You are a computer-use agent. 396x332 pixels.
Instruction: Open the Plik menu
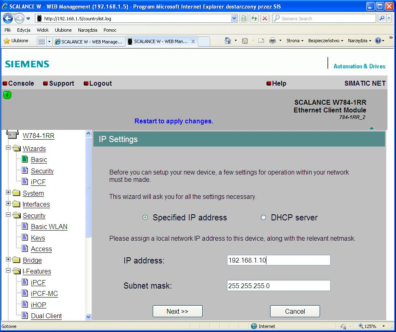pos(8,30)
